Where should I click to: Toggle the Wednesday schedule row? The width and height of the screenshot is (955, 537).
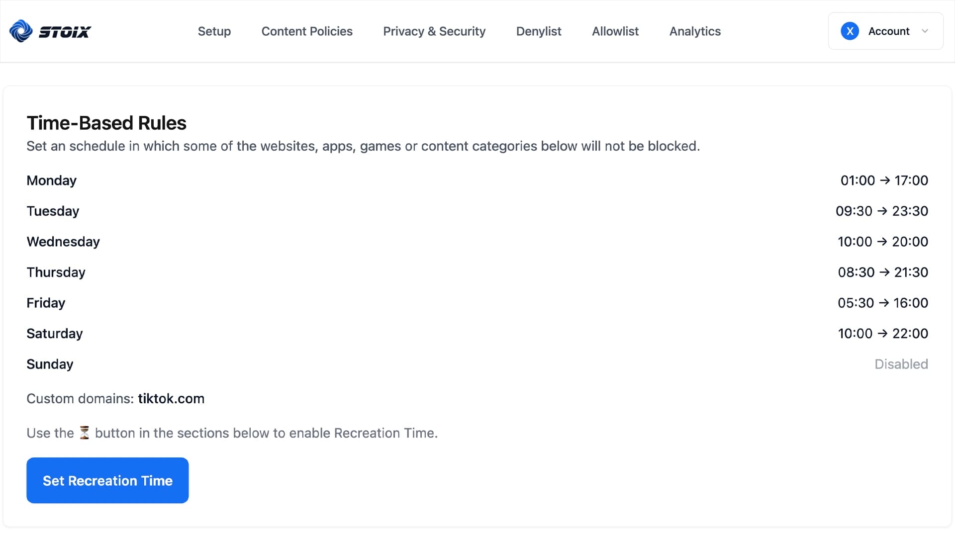coord(63,242)
